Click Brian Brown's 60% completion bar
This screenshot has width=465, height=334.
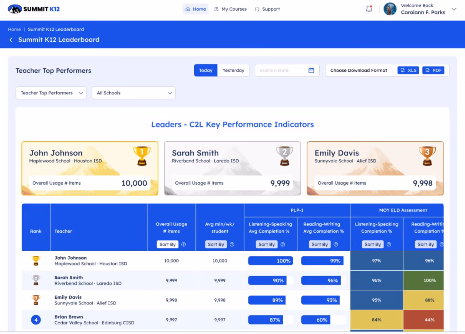pyautogui.click(x=316, y=320)
